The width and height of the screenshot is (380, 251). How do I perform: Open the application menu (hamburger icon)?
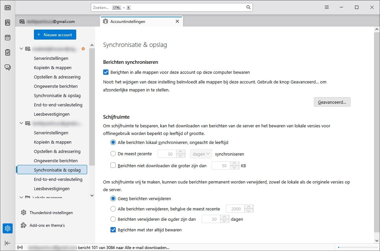coord(326,7)
